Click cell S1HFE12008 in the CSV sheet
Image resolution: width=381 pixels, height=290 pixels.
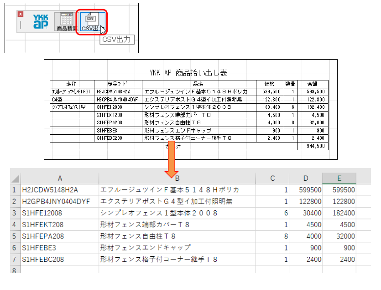click(60, 213)
